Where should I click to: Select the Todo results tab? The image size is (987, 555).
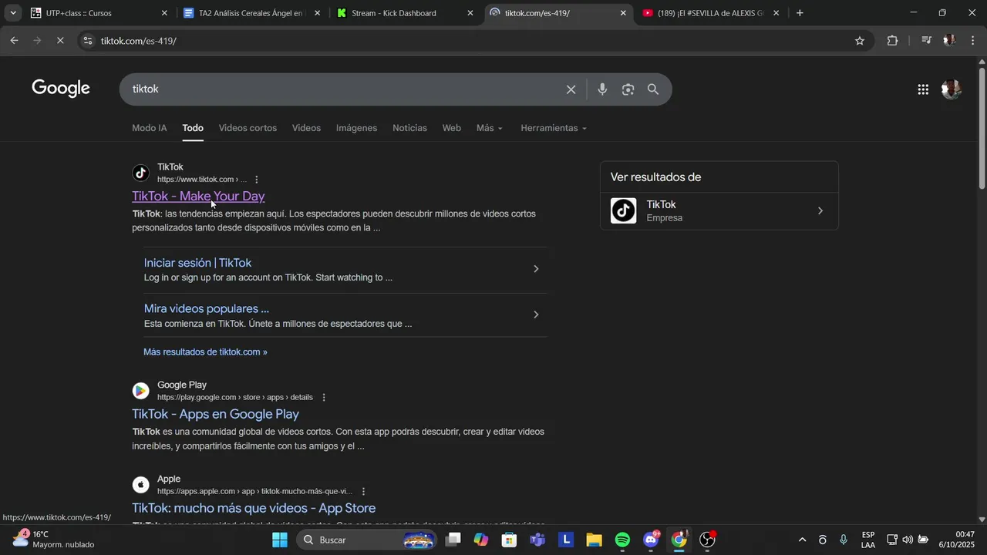coord(193,128)
